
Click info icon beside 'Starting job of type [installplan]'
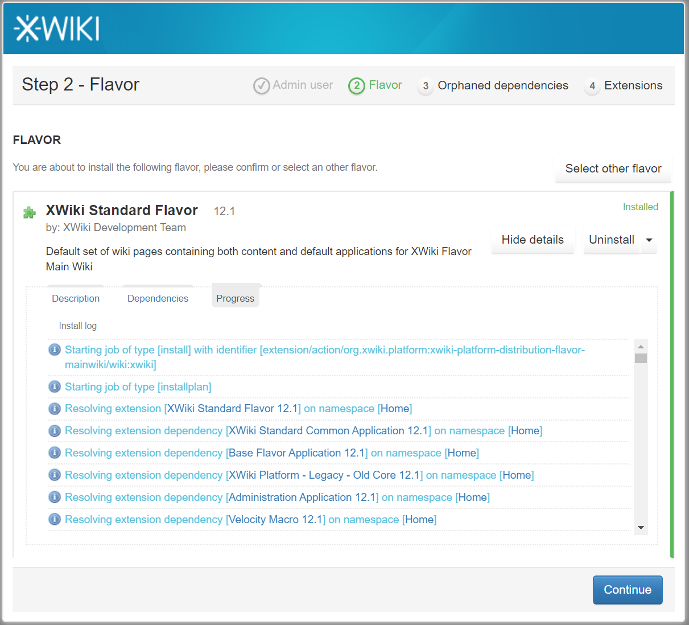tap(55, 386)
